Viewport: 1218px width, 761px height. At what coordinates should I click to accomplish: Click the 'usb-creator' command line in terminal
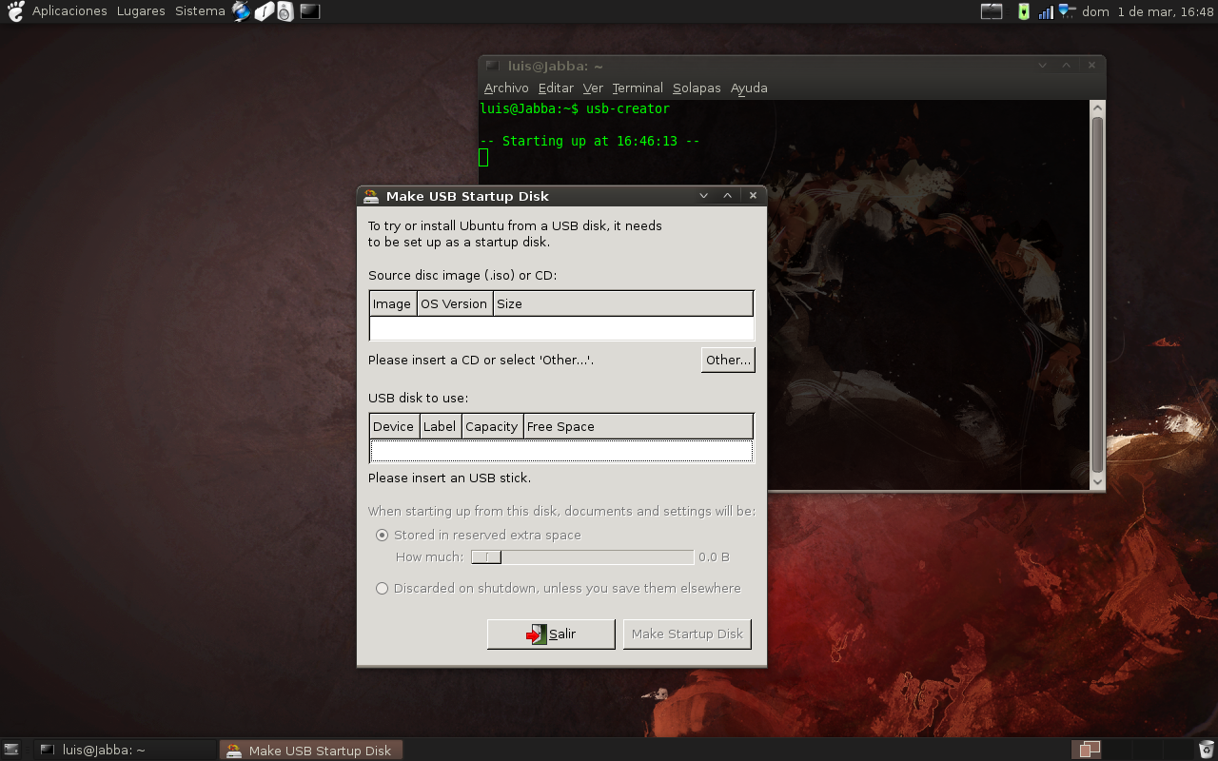click(575, 108)
